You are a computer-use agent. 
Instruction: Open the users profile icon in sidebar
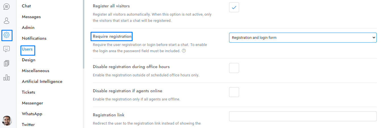click(7, 21)
